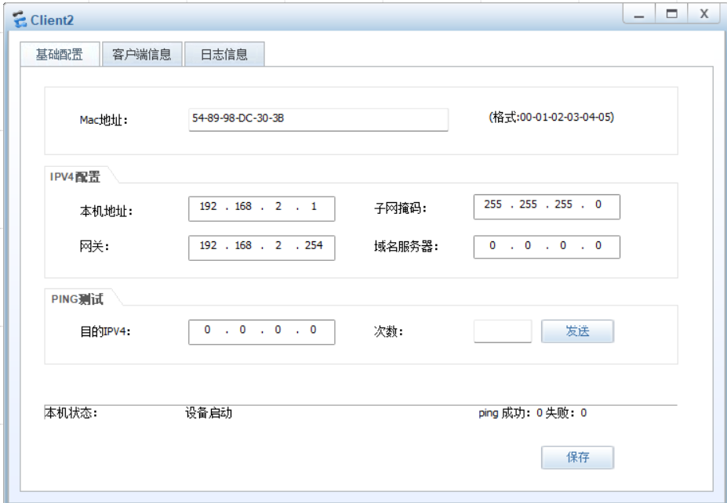The width and height of the screenshot is (727, 503).
Task: Click the Mac地址 input field
Action: (318, 120)
